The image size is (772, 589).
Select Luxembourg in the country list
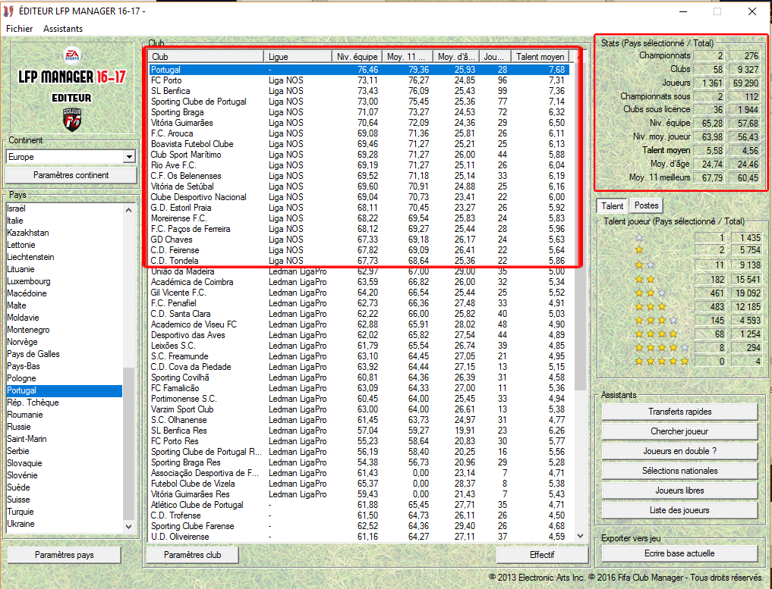pos(65,281)
